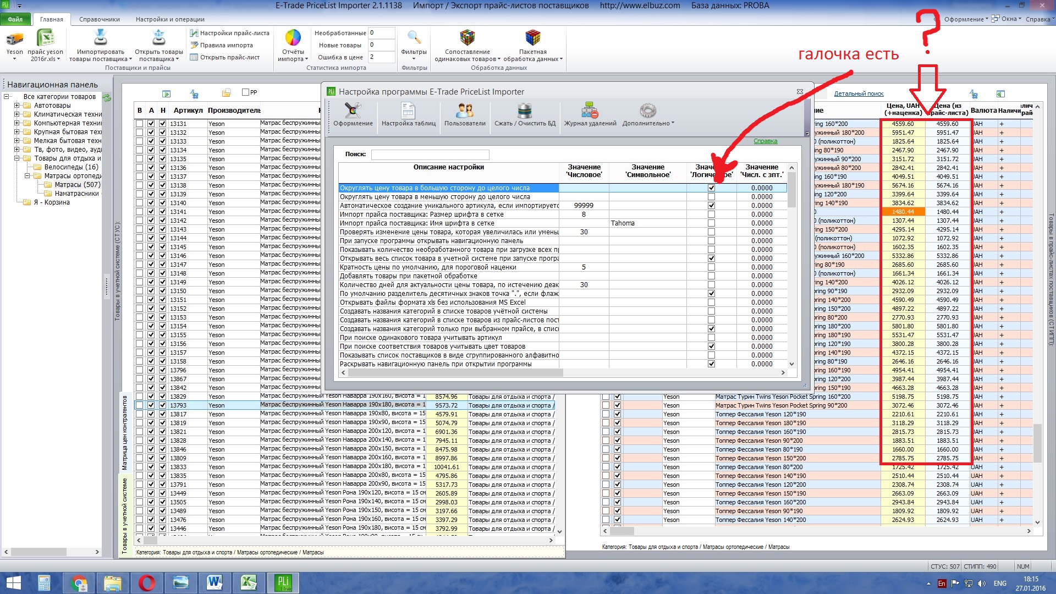The height and width of the screenshot is (594, 1056).
Task: Open the Окна dropdown menu
Action: tap(1007, 19)
